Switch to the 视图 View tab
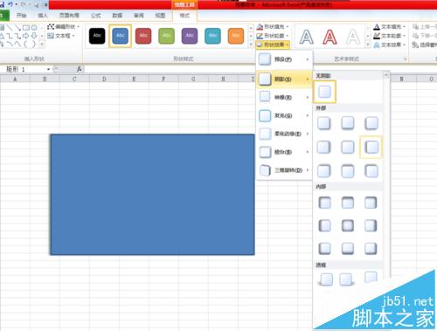 [160, 16]
